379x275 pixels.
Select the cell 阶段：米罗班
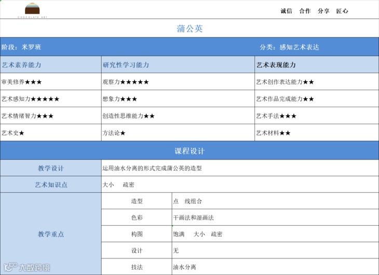point(21,47)
